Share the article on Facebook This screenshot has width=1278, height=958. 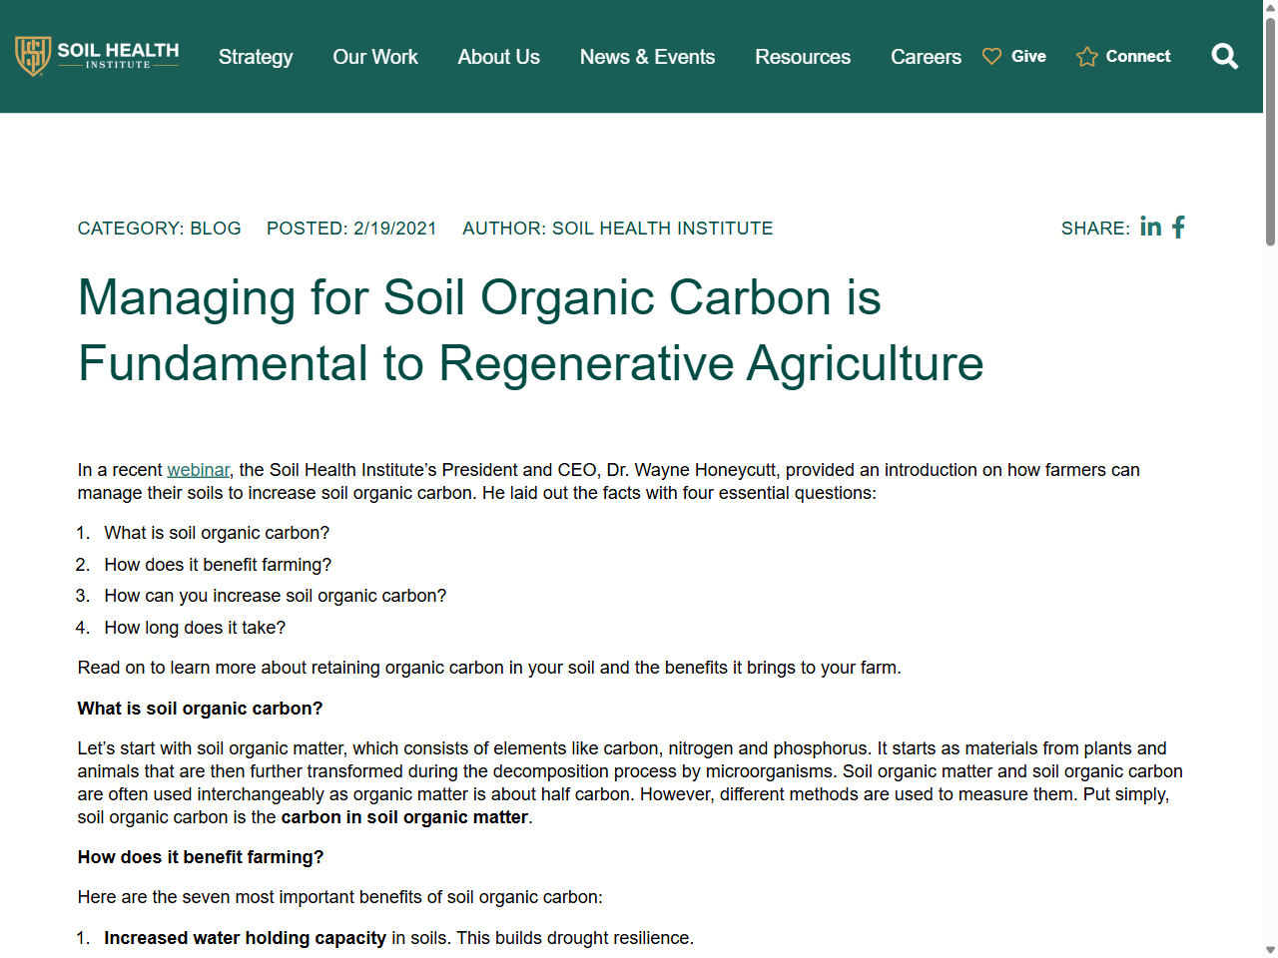[1178, 228]
